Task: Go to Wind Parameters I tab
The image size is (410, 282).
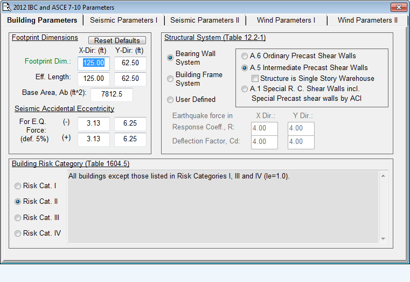Action: point(286,20)
